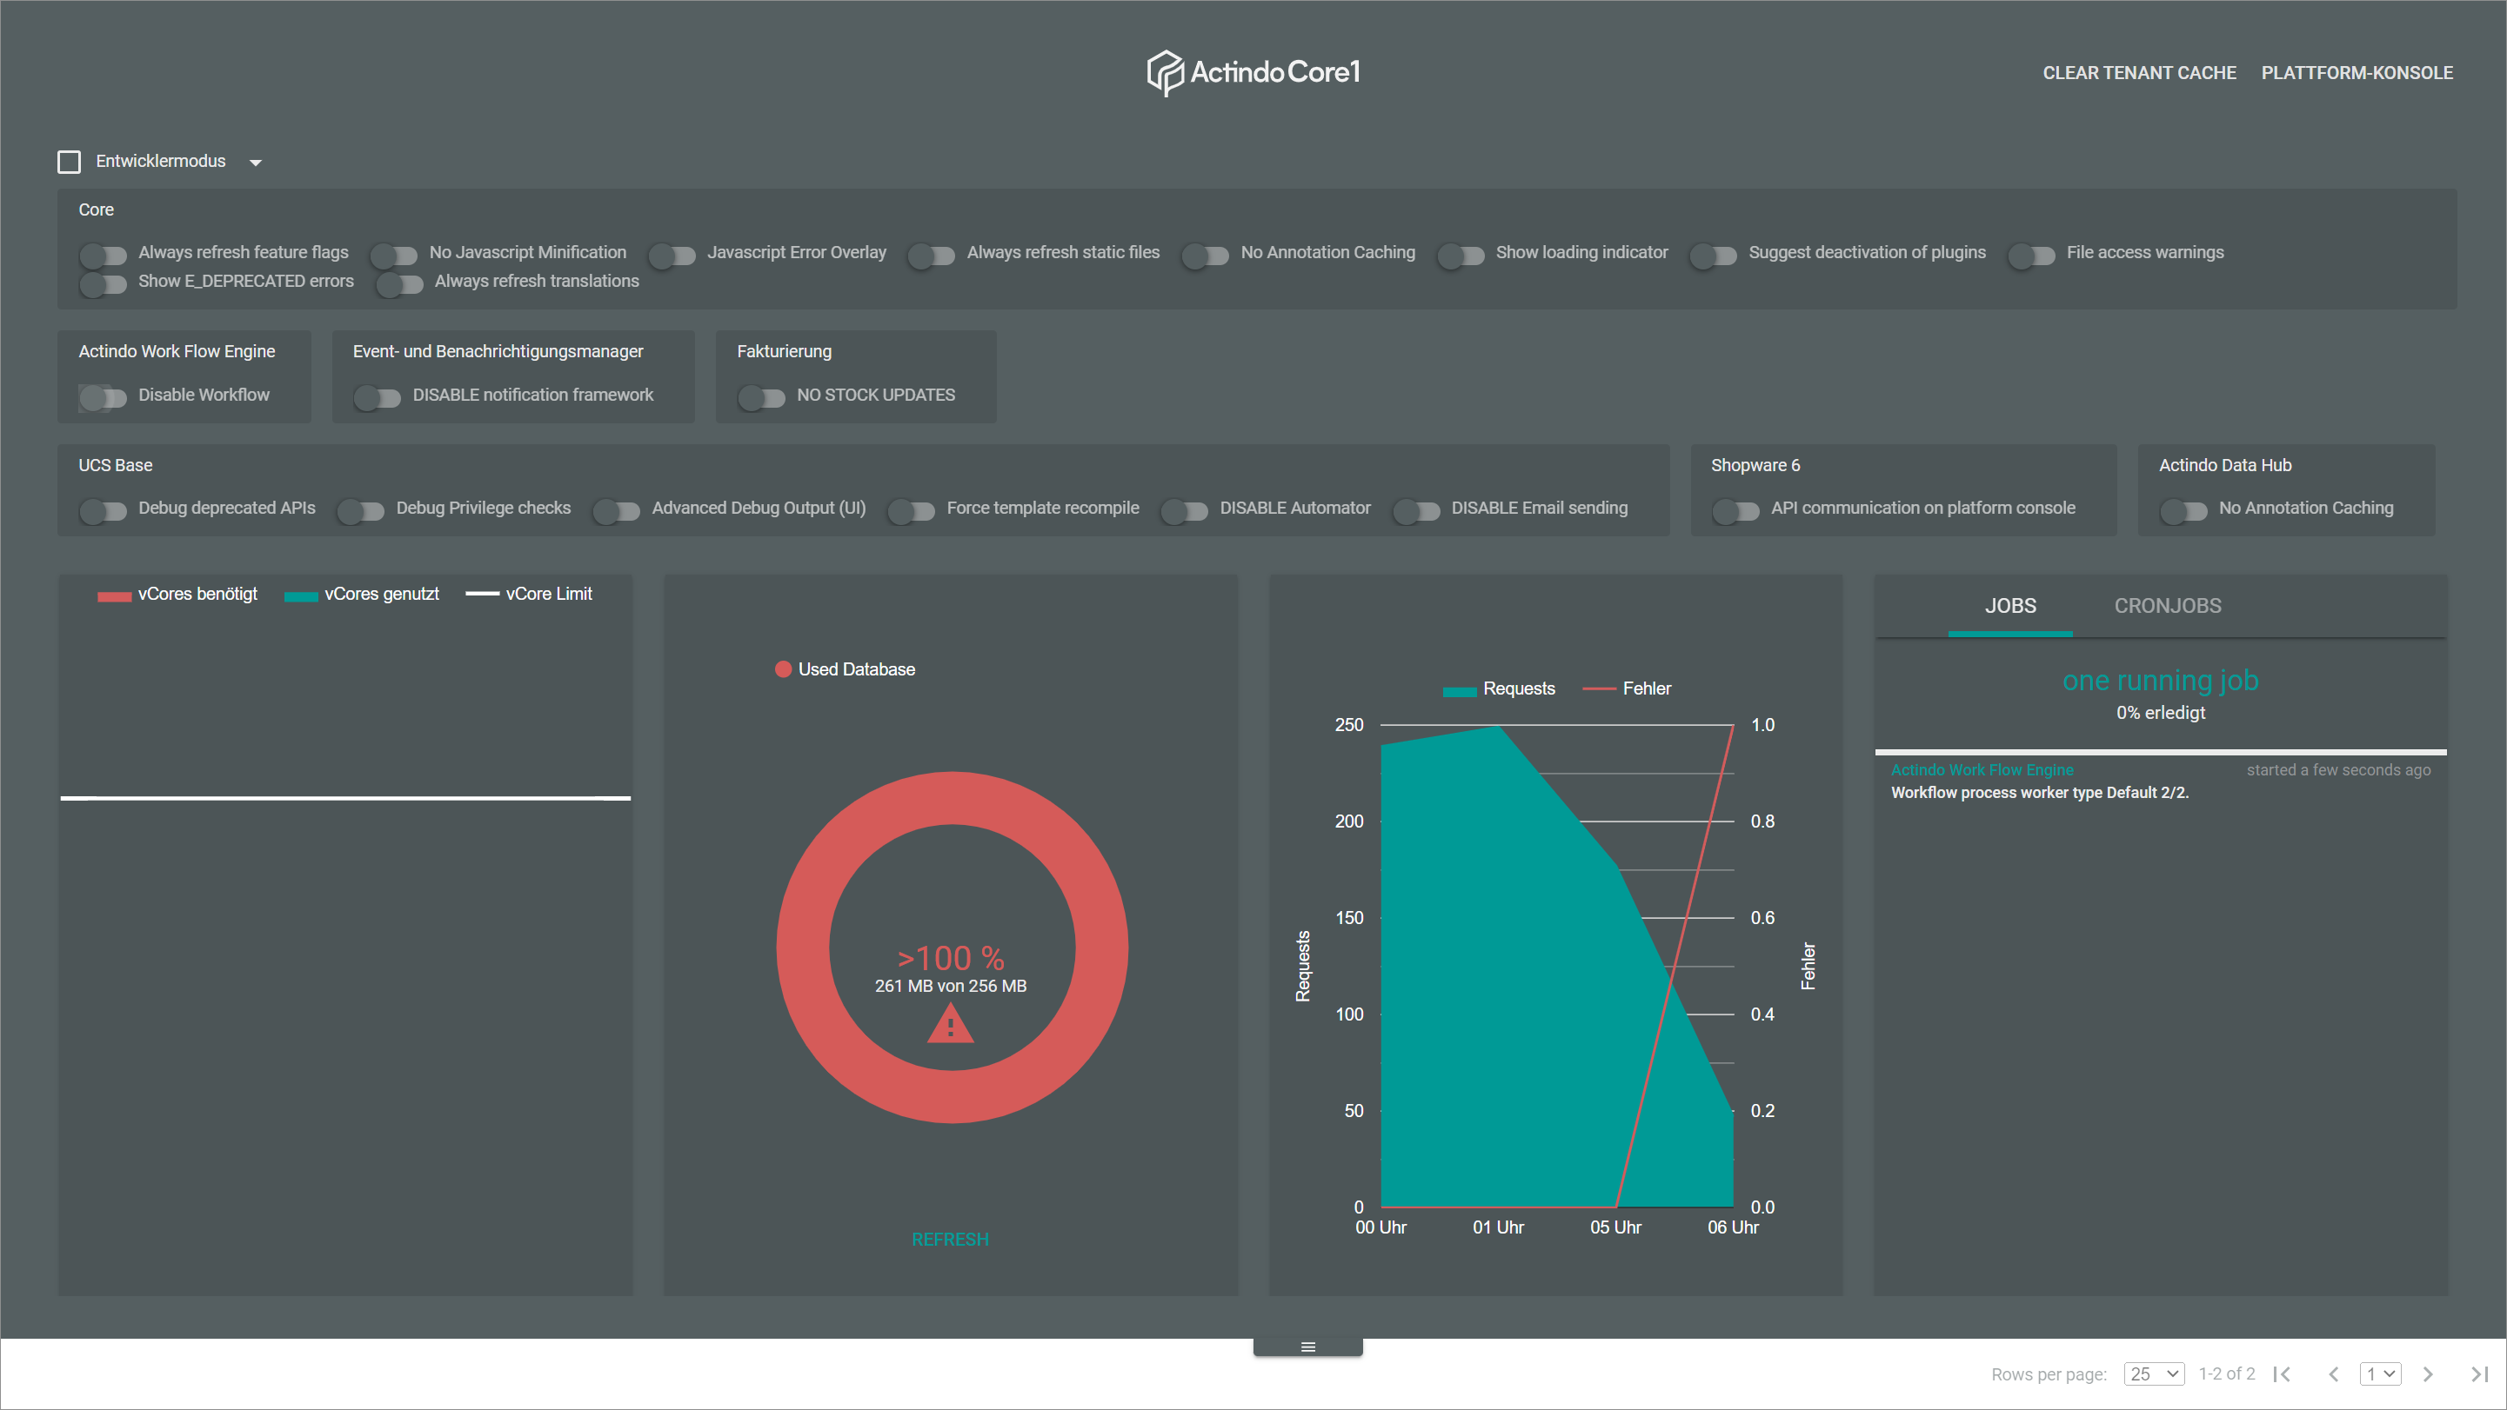Click the Fakturierung section title

point(784,352)
